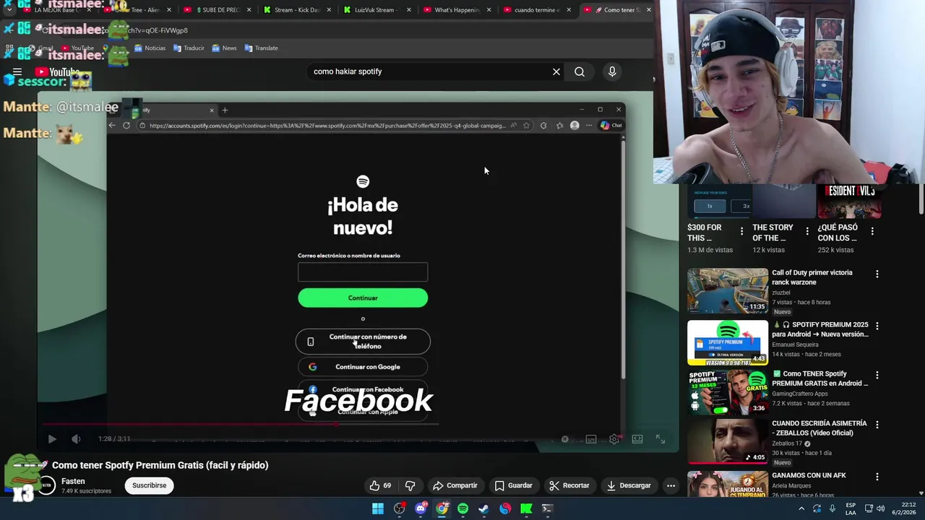
Task: Open the microphone tray icon
Action: click(832, 508)
